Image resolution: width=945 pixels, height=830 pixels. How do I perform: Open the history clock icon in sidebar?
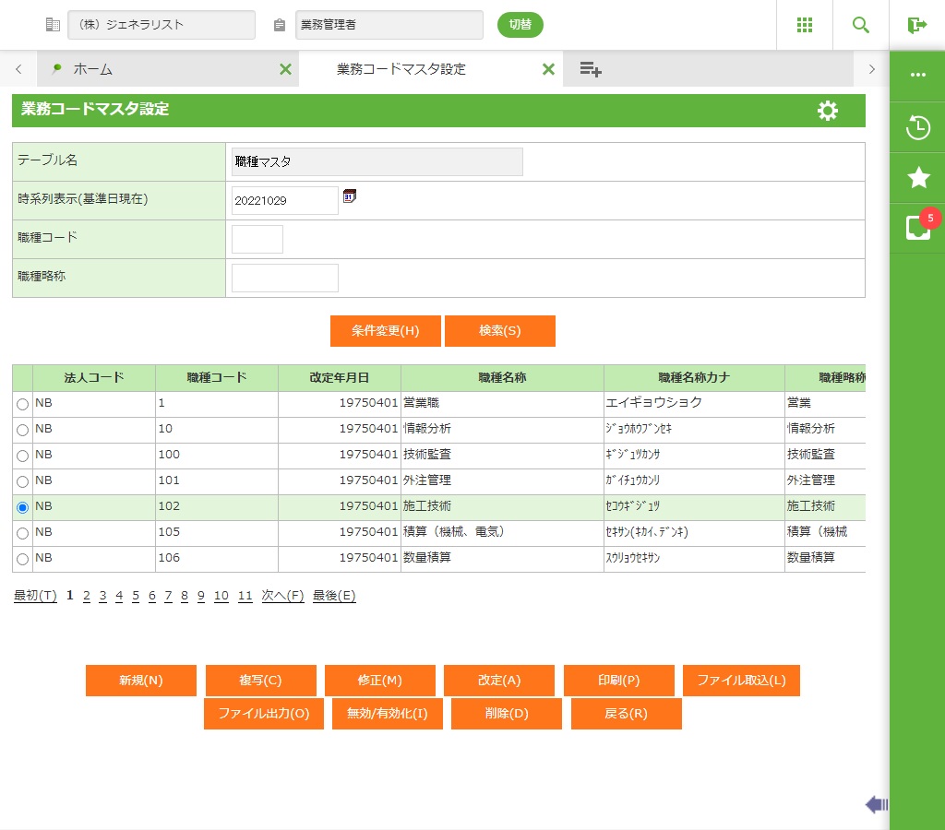918,127
